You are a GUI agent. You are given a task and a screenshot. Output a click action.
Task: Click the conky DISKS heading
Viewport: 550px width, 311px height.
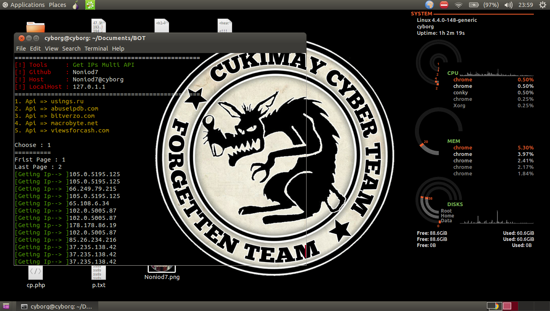point(455,204)
